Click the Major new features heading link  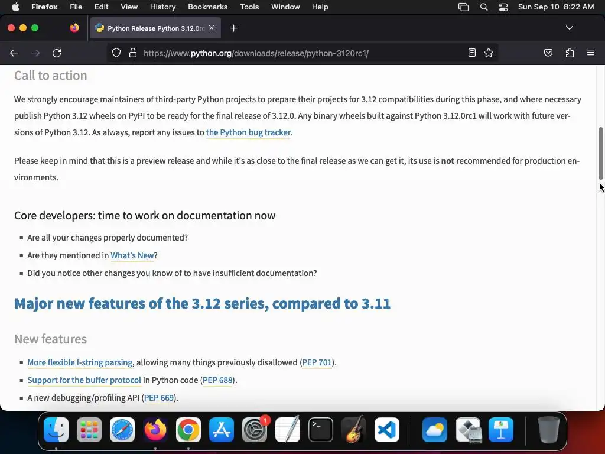click(x=202, y=303)
